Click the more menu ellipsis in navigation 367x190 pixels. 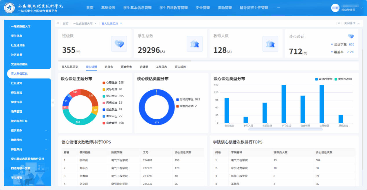(278, 8)
